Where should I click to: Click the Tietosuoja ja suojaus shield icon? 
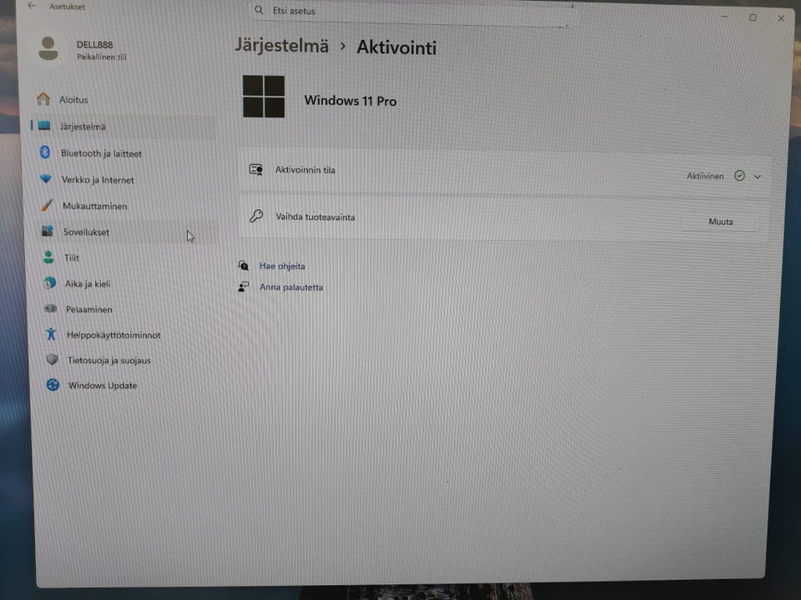(x=52, y=359)
